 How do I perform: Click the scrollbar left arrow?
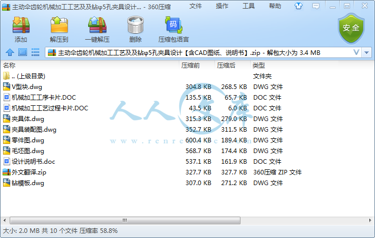tap(5, 220)
